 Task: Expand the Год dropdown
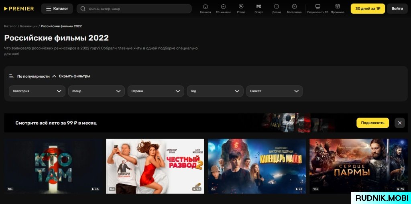point(215,91)
